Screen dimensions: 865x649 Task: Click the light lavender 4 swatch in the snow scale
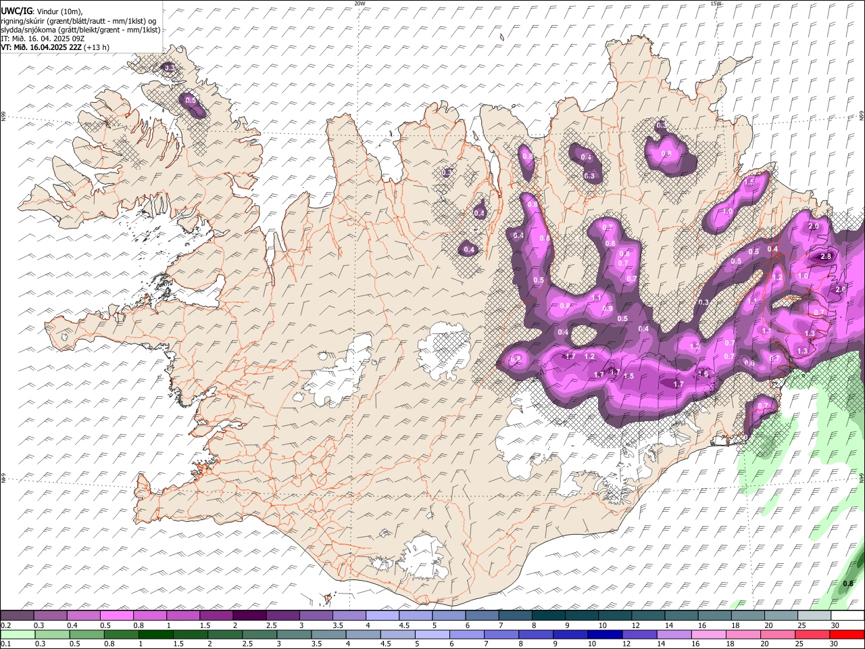point(382,616)
